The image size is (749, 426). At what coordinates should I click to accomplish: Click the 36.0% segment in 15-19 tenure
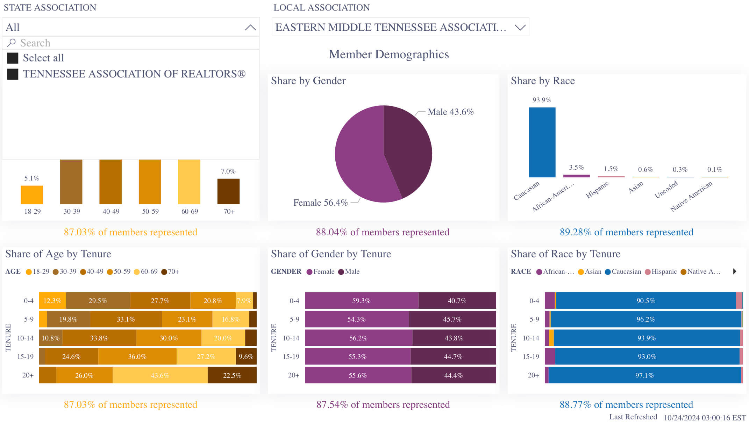[x=137, y=357]
